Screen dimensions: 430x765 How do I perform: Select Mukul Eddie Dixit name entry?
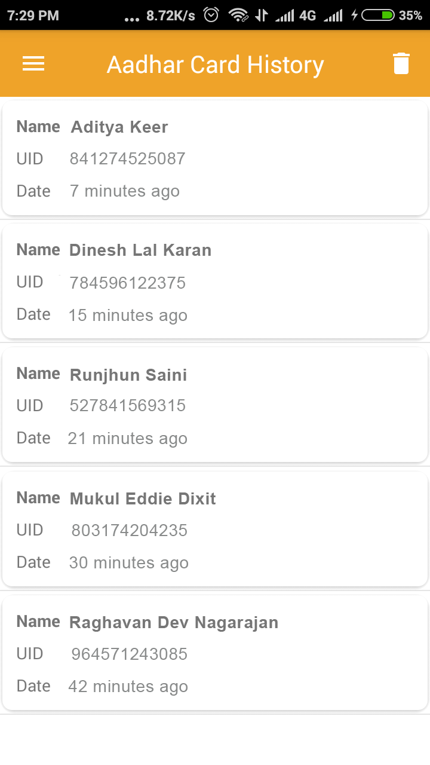(143, 498)
